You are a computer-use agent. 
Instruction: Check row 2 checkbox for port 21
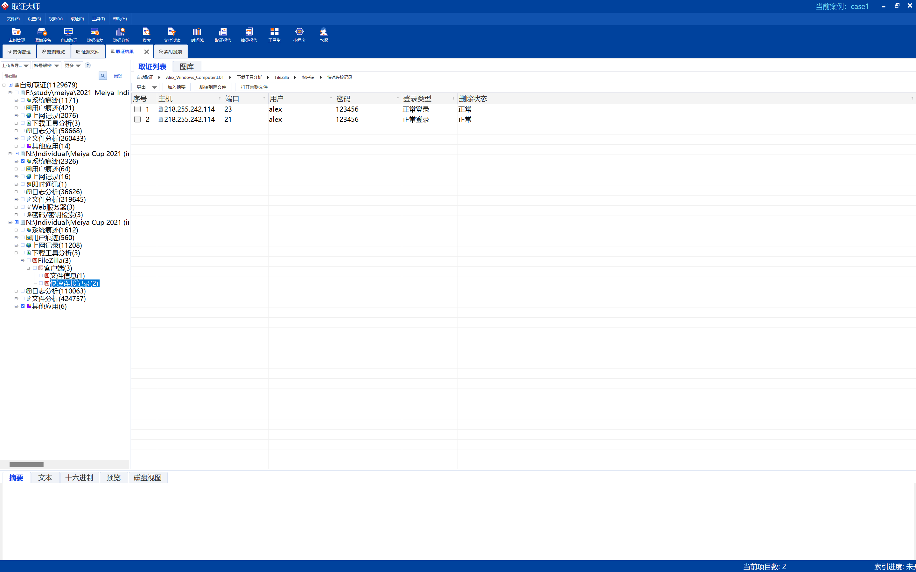(137, 119)
